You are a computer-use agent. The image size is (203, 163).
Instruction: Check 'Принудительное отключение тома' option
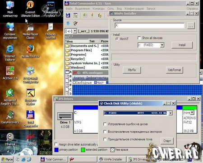pyautogui.click(x=105, y=139)
